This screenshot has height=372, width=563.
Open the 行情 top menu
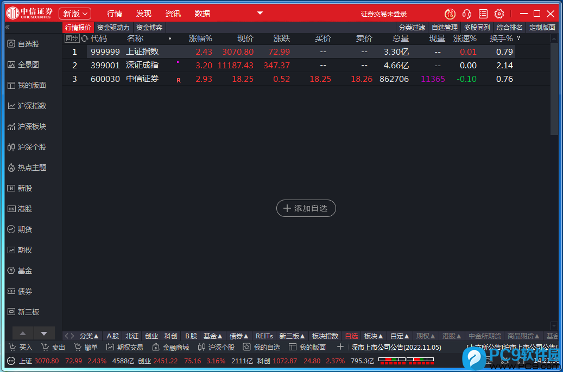[115, 14]
